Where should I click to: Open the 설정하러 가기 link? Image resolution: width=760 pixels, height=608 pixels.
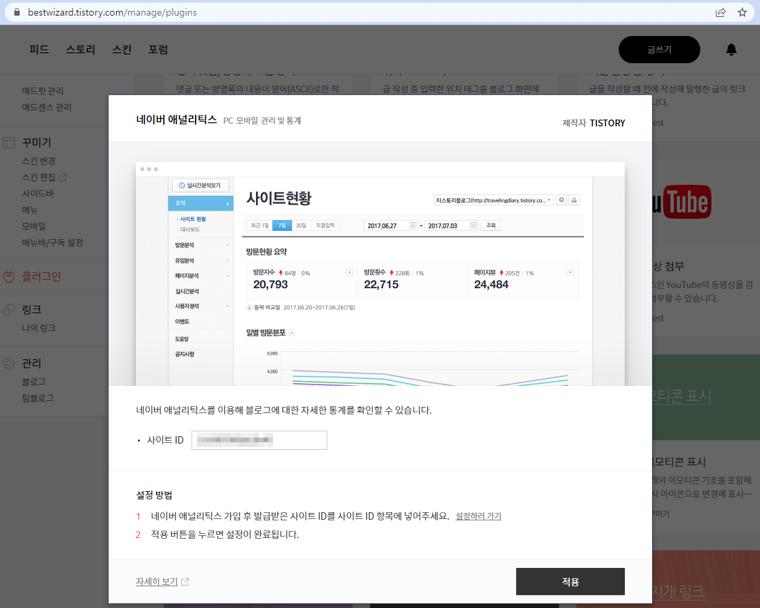(x=477, y=516)
